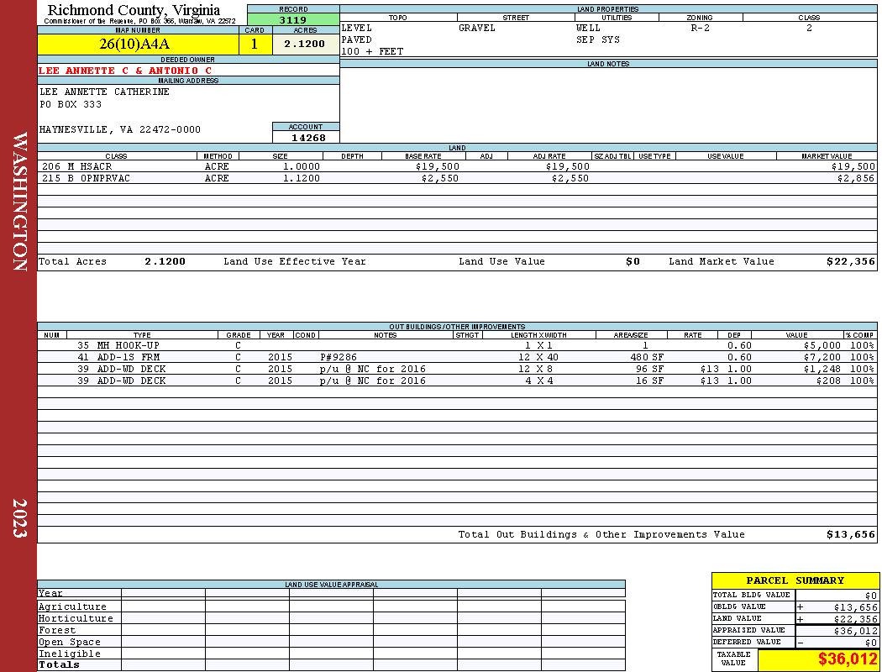
Task: Select Total Out Buildings value $13,656
Action: pos(850,534)
